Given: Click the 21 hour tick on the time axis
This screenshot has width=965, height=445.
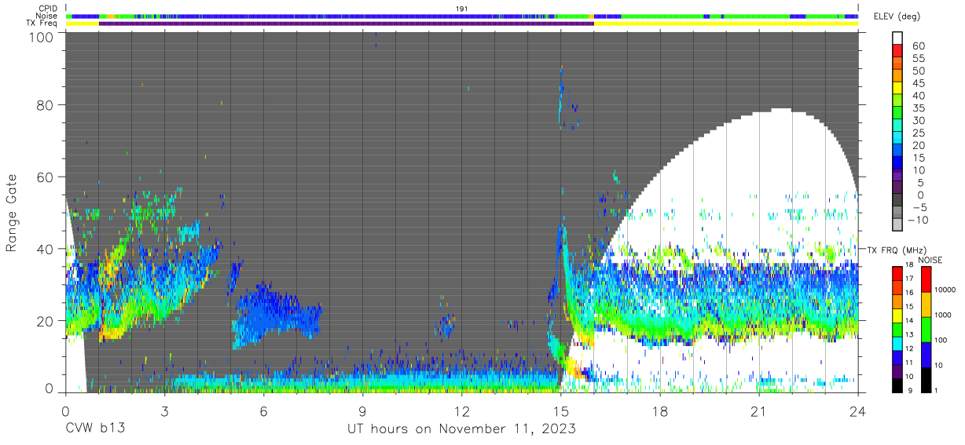Looking at the screenshot, I should coord(759,411).
